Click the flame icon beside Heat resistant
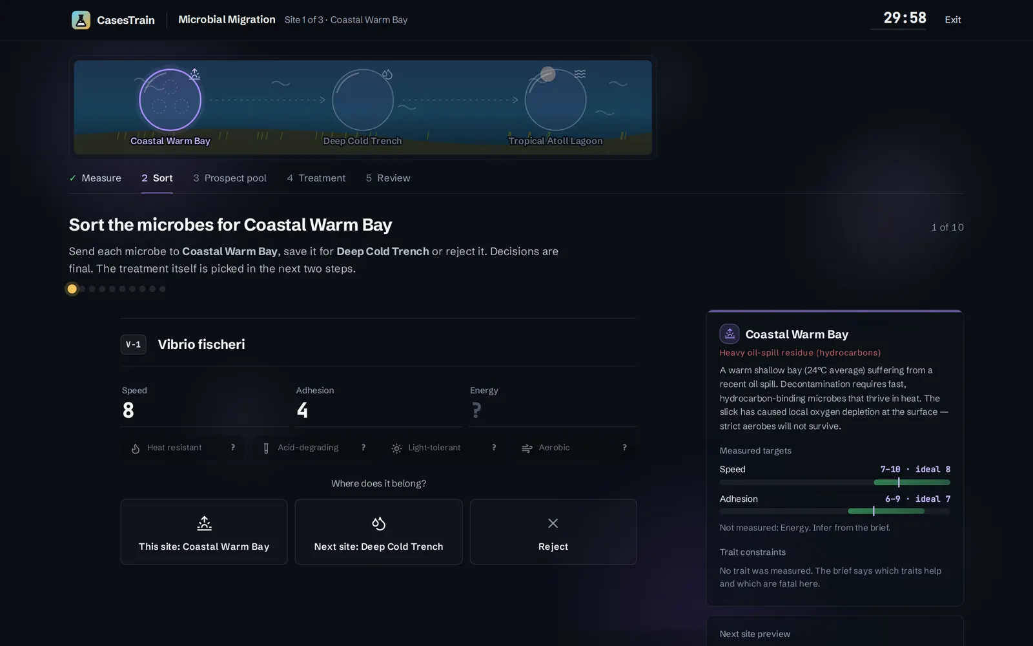 [136, 448]
